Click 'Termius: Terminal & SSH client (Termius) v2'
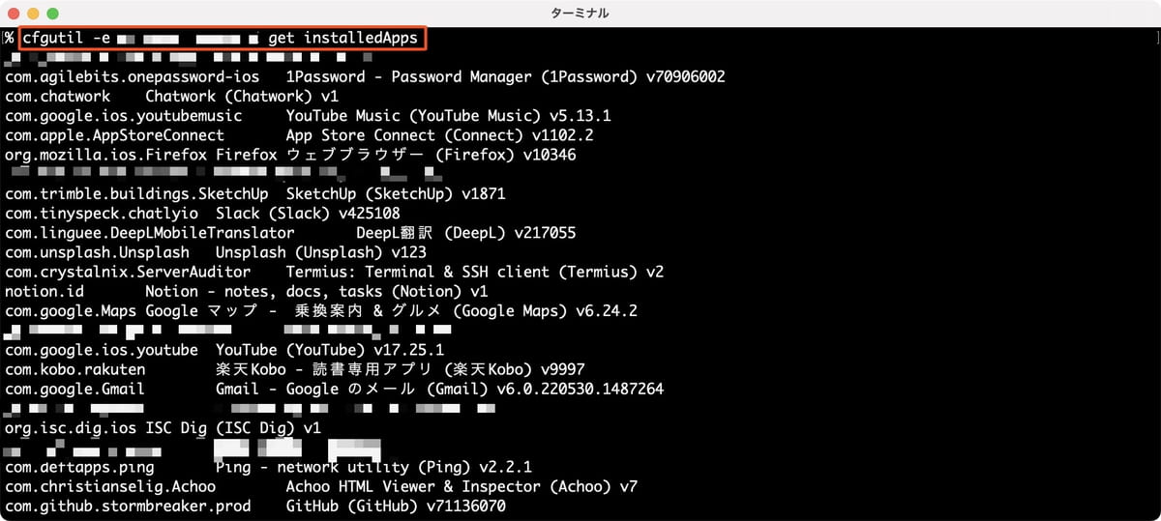 tap(475, 272)
